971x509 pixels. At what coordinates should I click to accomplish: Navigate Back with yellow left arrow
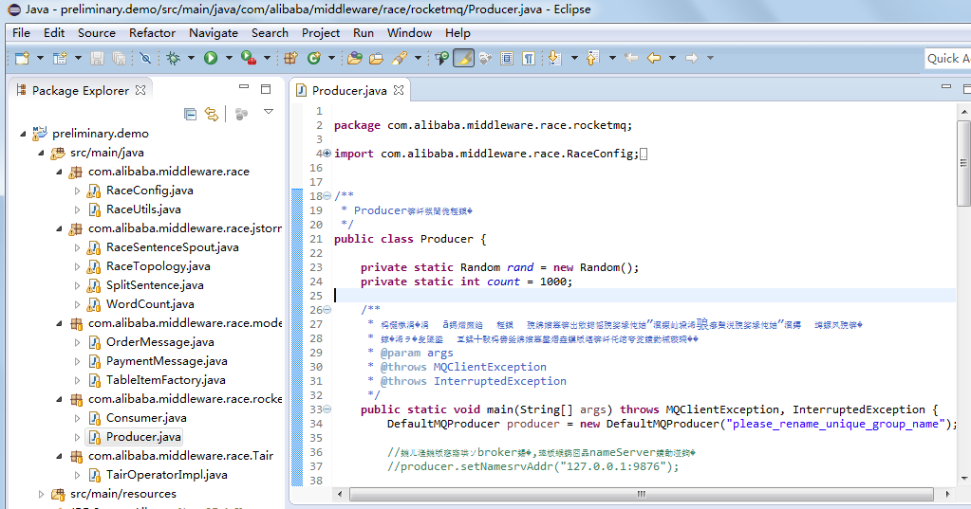[x=653, y=58]
